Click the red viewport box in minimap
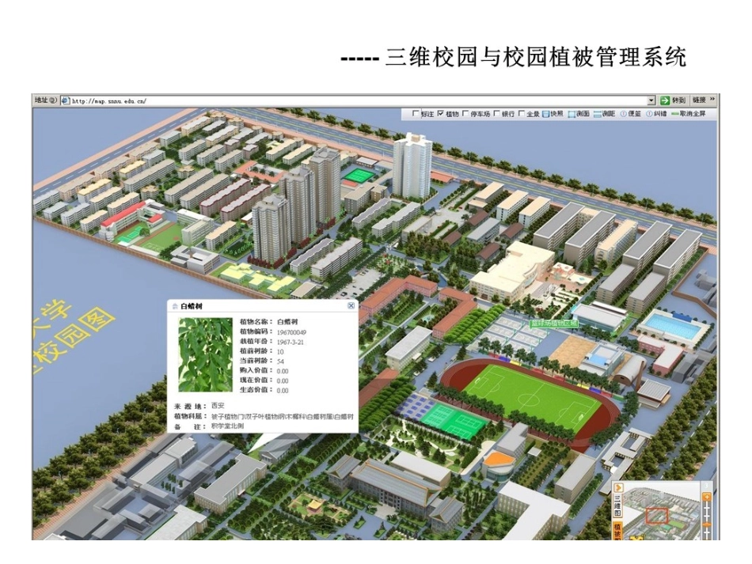This screenshot has height=564, width=752. 656,516
